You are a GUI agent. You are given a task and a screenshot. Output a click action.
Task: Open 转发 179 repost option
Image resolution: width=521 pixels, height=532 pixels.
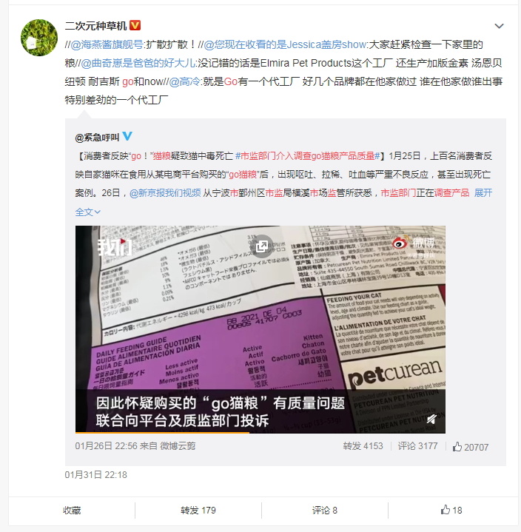coord(198,510)
